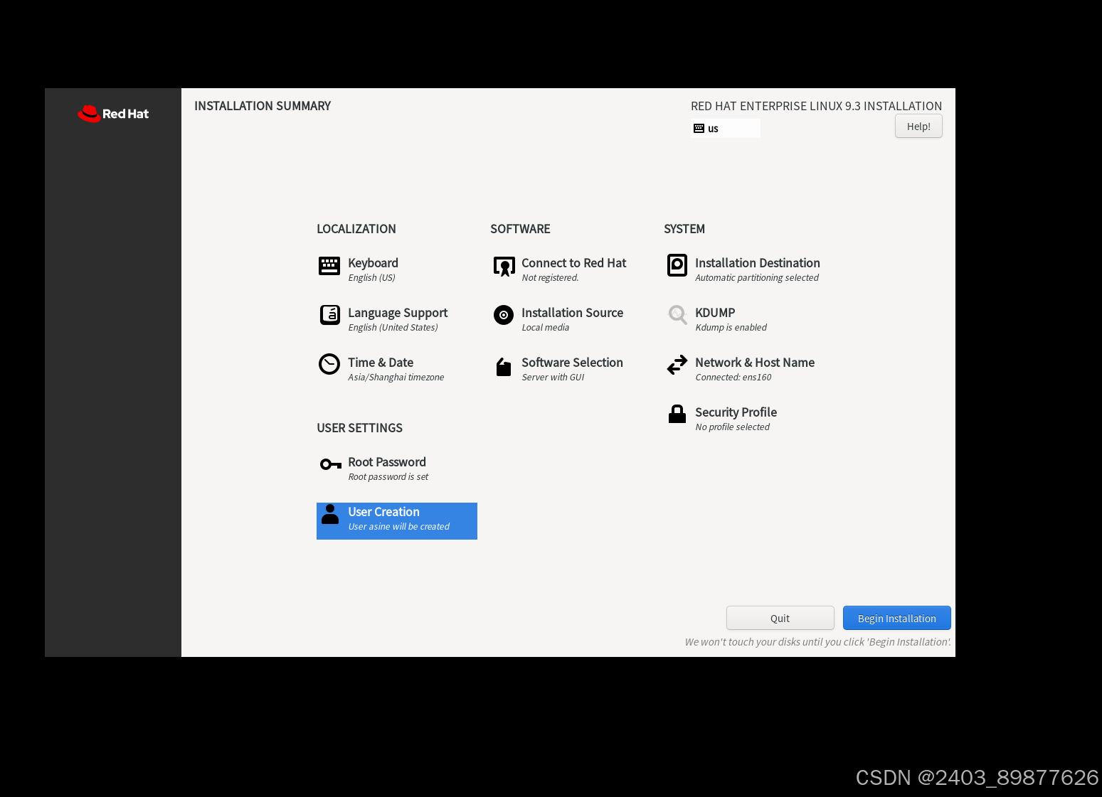Click 'Kdump is enabled' status text
Image resolution: width=1102 pixels, height=797 pixels.
[x=731, y=328]
